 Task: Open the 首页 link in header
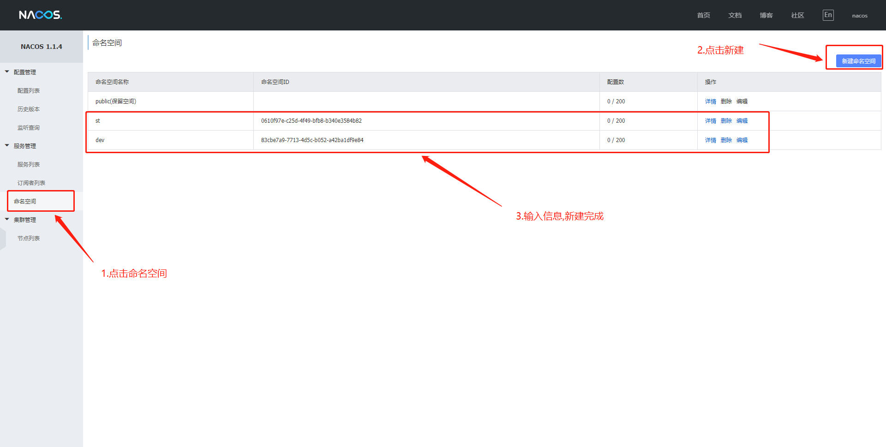[x=704, y=15]
